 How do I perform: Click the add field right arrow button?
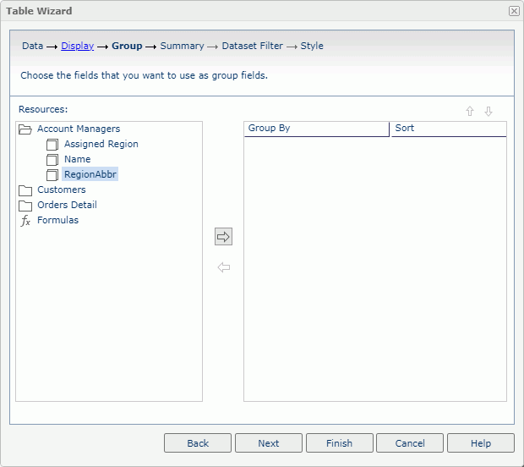(223, 237)
